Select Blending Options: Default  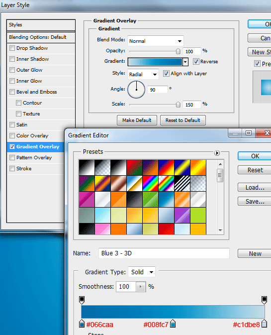tap(41, 37)
